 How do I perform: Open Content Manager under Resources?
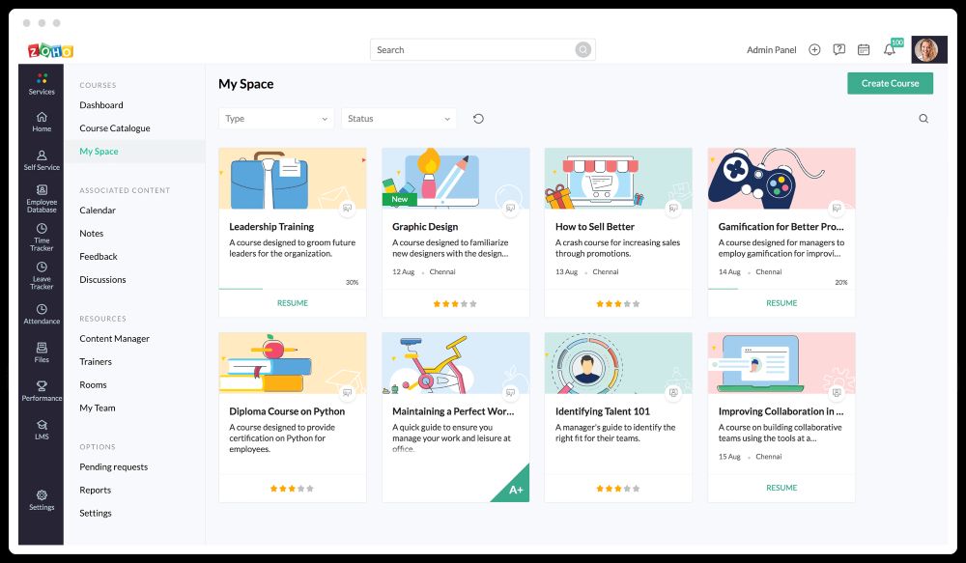click(114, 339)
